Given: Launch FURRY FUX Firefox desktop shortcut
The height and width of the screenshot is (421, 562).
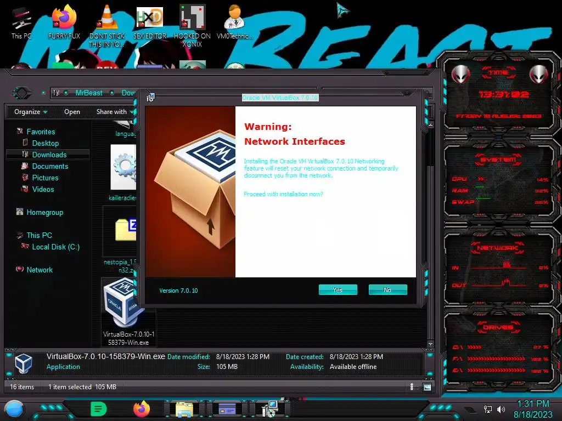Looking at the screenshot, I should [x=64, y=22].
